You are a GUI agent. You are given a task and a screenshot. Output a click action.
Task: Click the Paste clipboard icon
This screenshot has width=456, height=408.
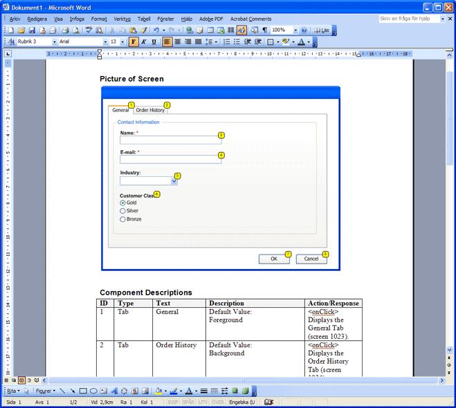(133, 30)
